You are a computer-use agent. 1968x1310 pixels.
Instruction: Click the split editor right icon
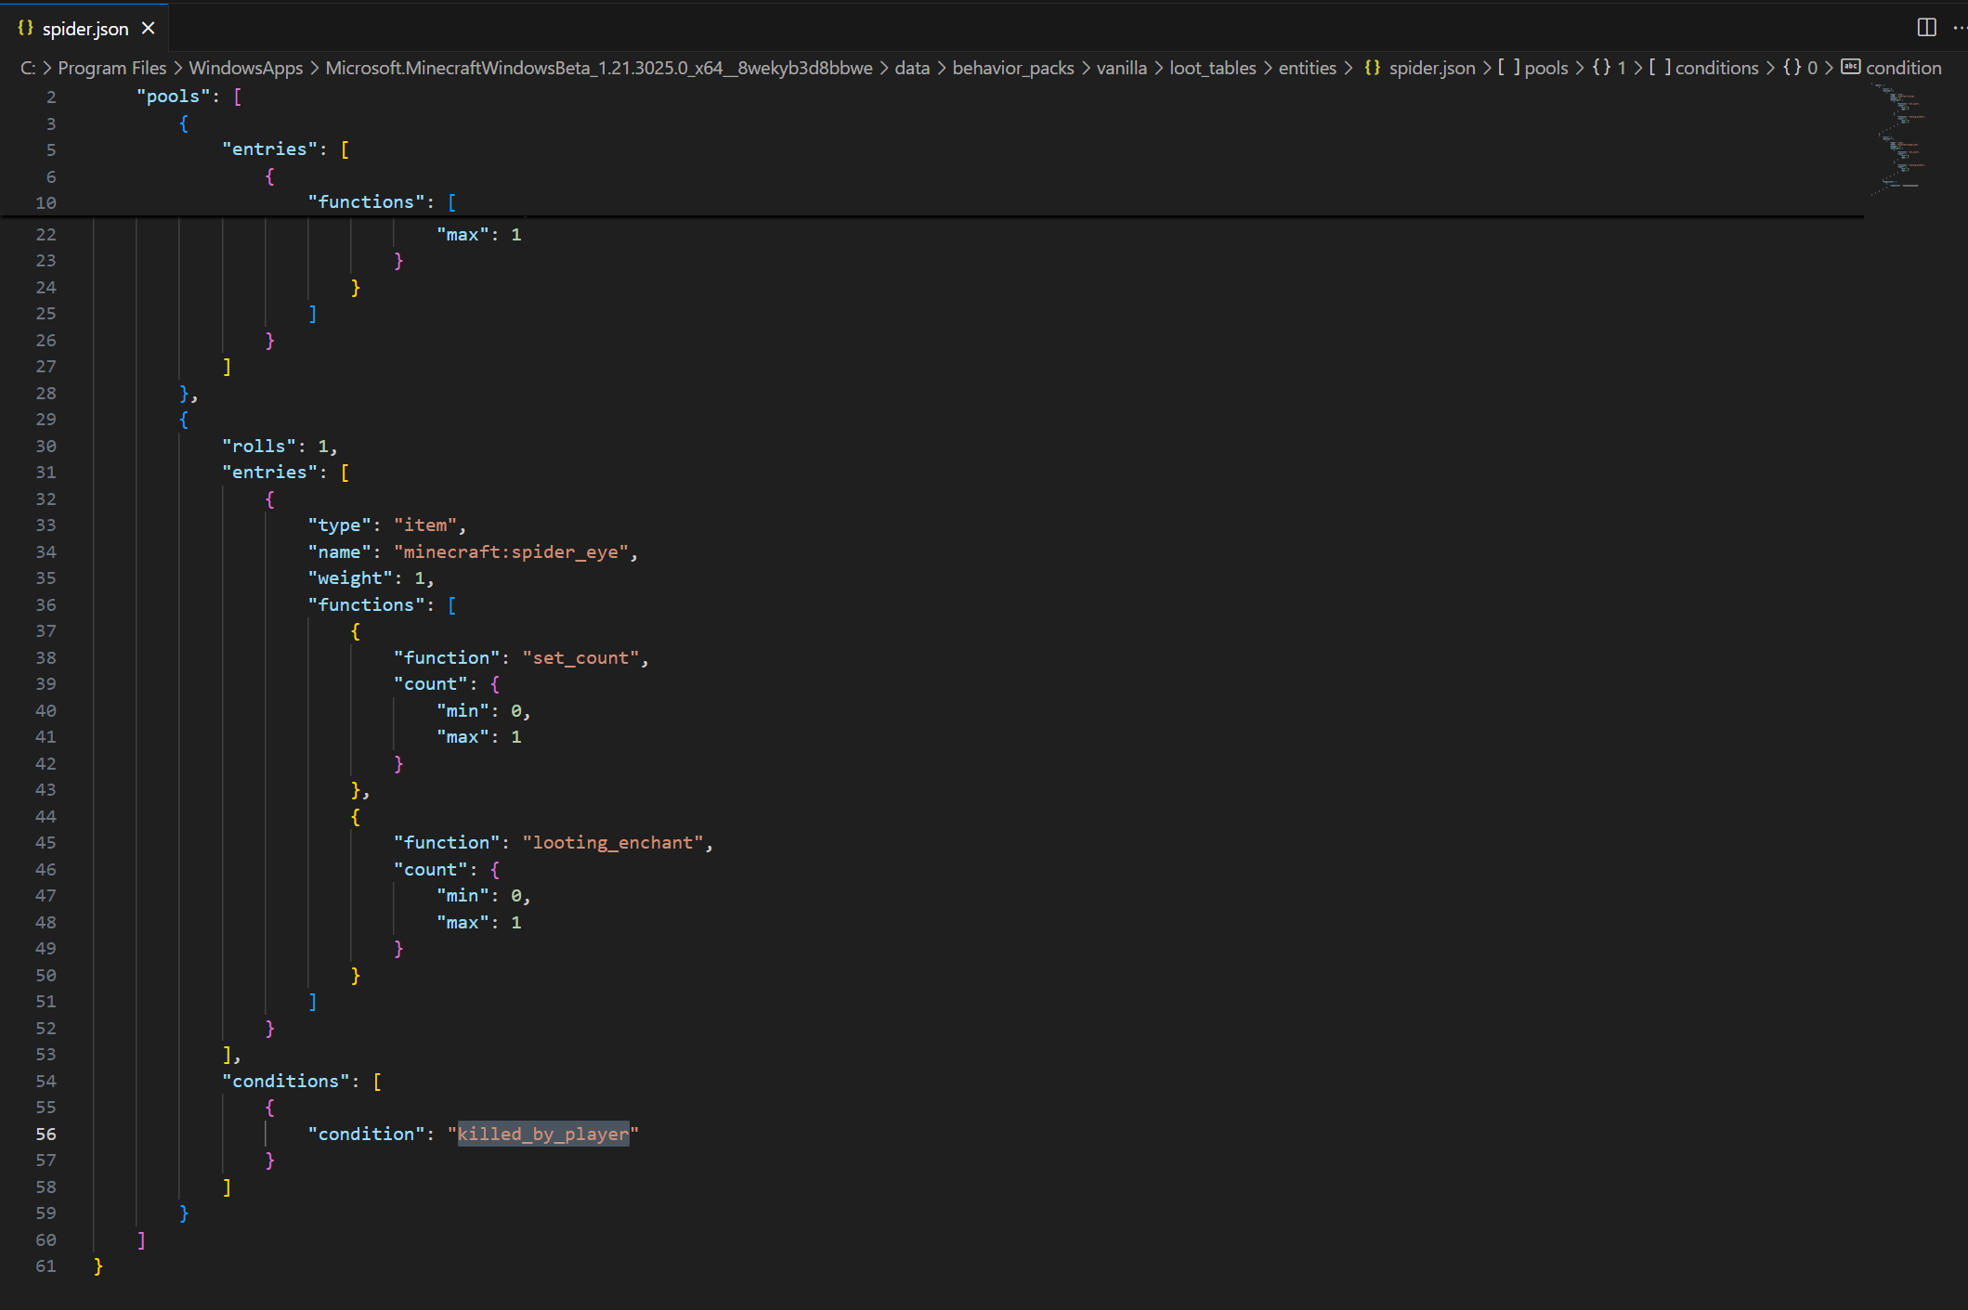[1926, 27]
